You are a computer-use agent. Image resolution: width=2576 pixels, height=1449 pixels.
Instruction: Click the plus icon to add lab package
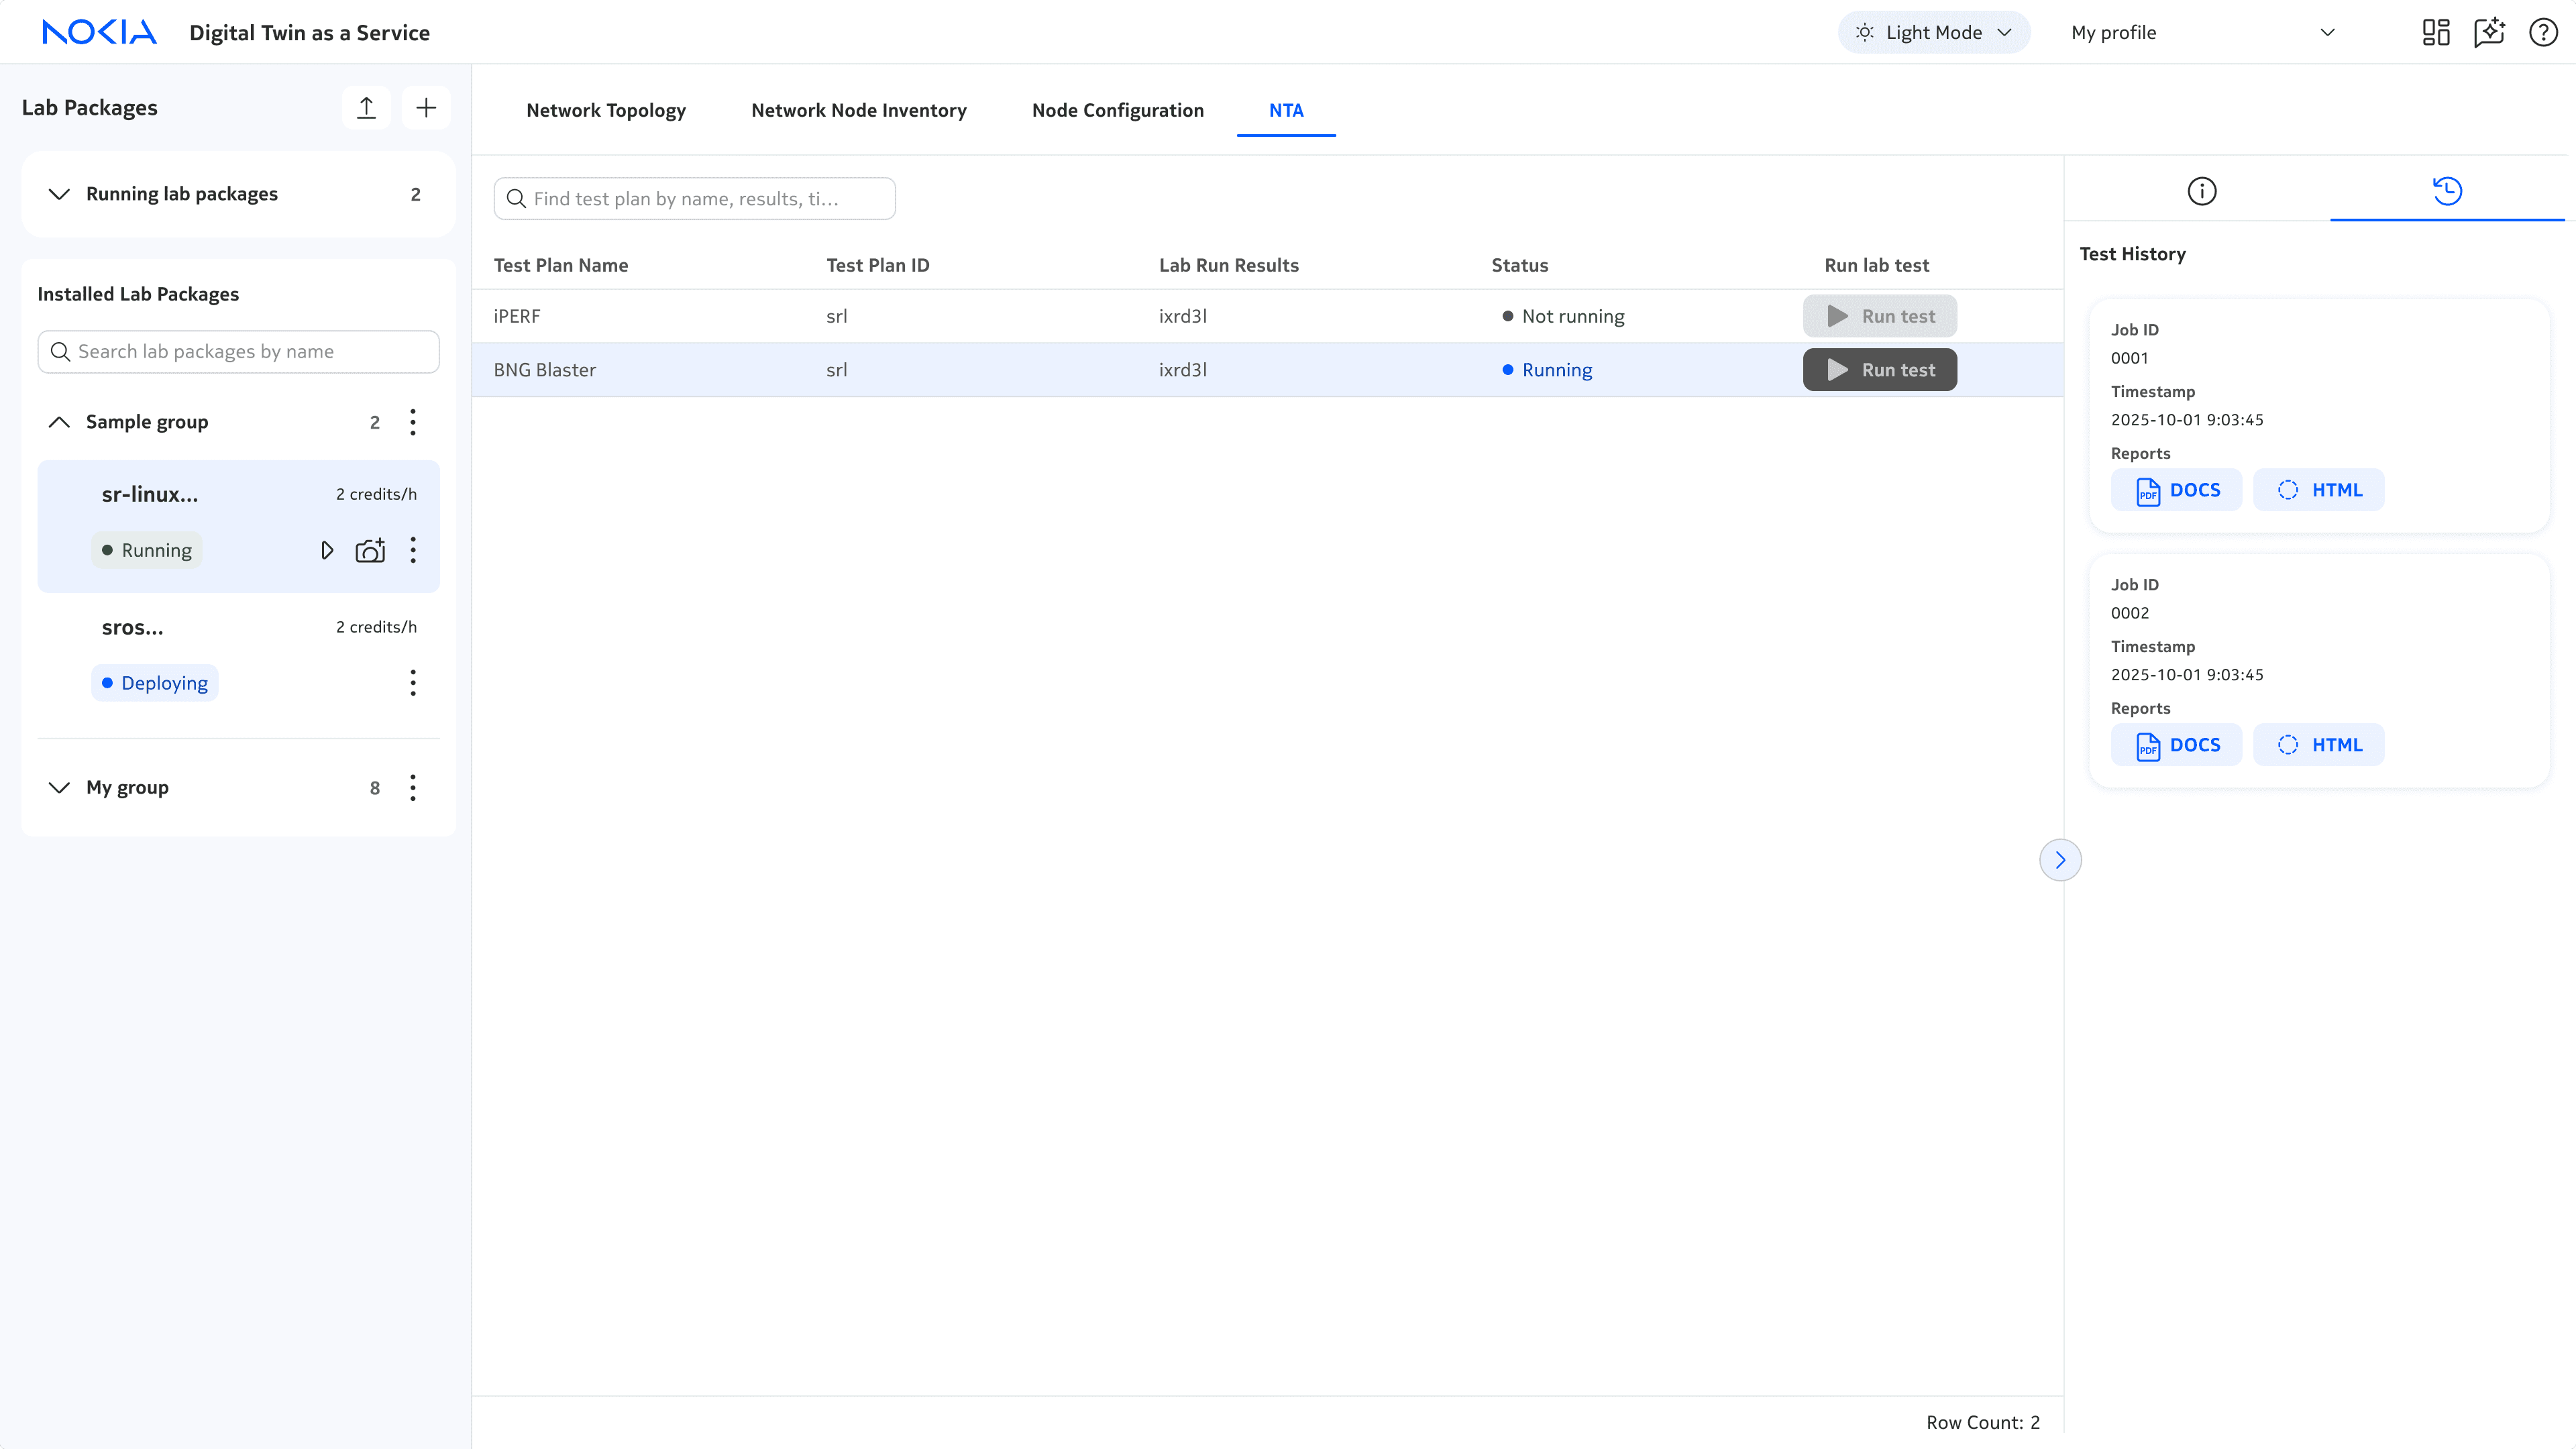[426, 108]
